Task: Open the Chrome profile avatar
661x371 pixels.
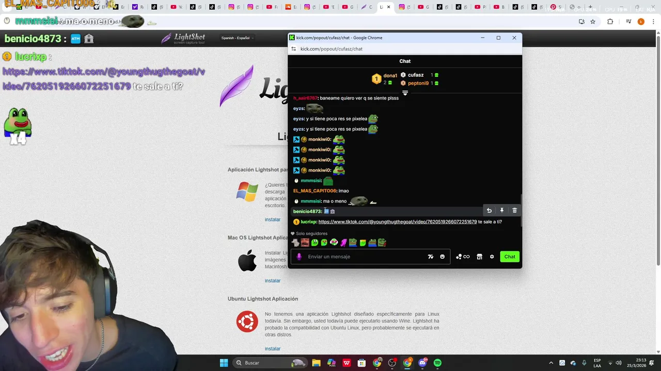Action: pyautogui.click(x=641, y=22)
